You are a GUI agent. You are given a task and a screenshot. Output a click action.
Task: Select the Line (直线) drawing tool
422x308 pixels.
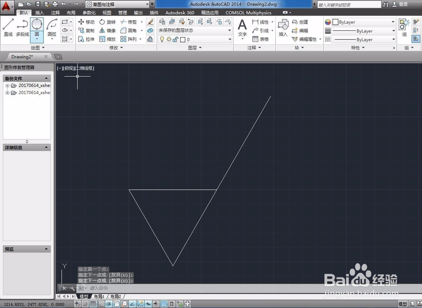8,28
